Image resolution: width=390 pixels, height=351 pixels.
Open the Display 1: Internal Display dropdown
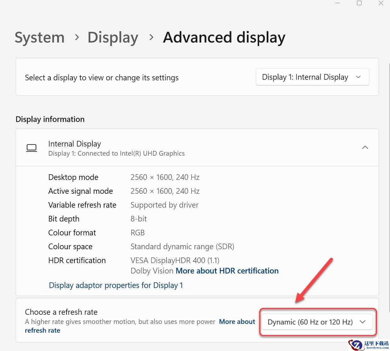(312, 77)
